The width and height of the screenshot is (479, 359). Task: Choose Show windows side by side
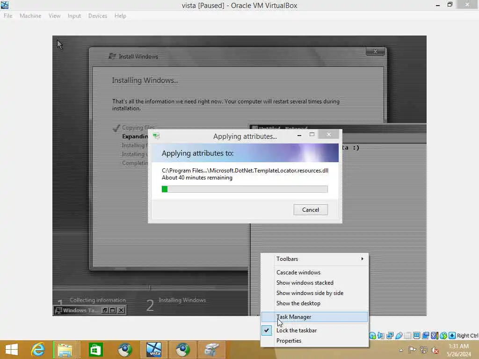click(315, 293)
